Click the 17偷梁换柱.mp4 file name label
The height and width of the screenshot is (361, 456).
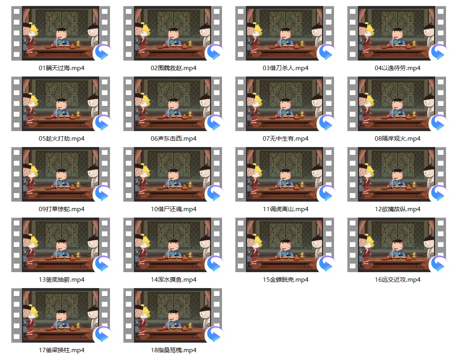(61, 350)
